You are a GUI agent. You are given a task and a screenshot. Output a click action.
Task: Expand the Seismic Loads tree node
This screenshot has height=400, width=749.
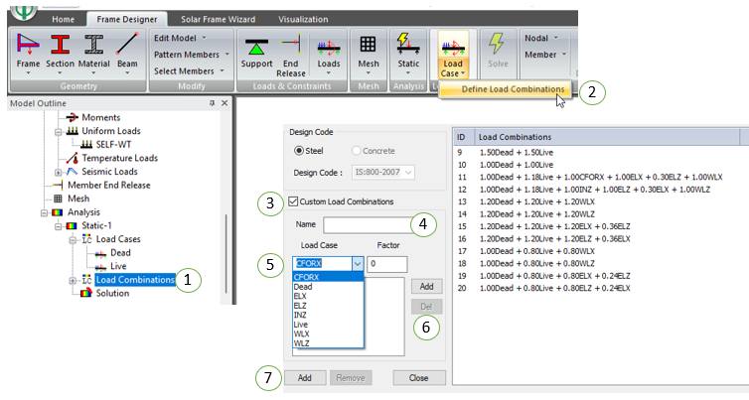click(x=58, y=172)
